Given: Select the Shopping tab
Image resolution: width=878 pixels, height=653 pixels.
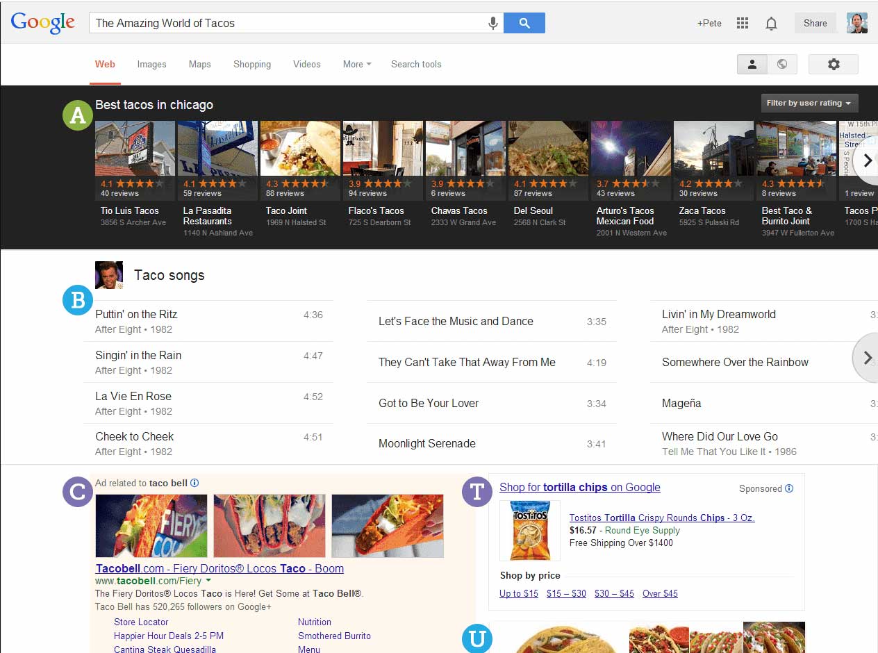Looking at the screenshot, I should click(252, 64).
